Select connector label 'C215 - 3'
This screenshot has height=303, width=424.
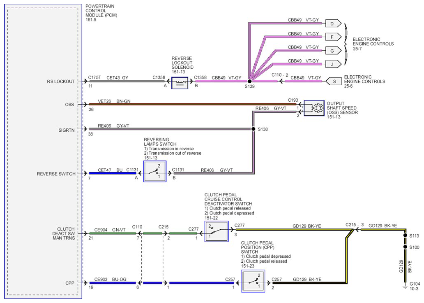pyautogui.click(x=355, y=225)
